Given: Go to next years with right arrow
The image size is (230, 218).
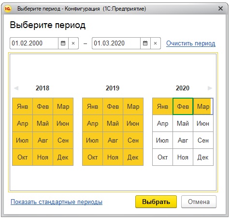Looking at the screenshot, I should (x=210, y=88).
